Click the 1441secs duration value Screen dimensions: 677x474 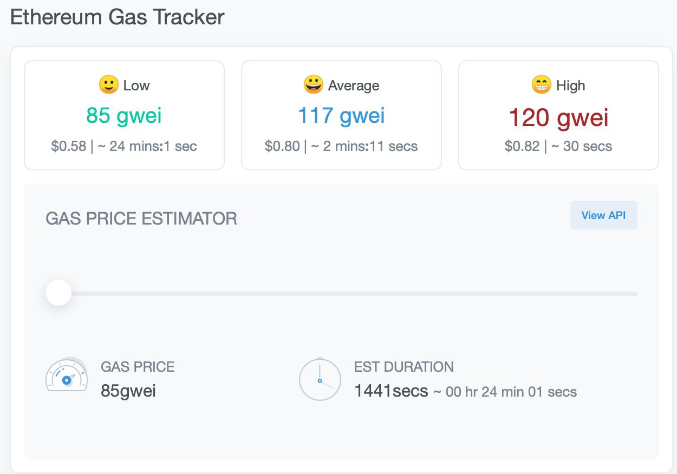click(x=391, y=391)
